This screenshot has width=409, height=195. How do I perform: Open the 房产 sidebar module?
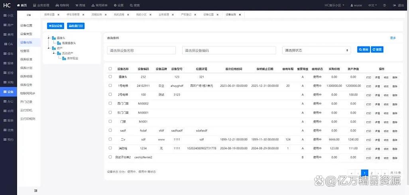[8, 25]
